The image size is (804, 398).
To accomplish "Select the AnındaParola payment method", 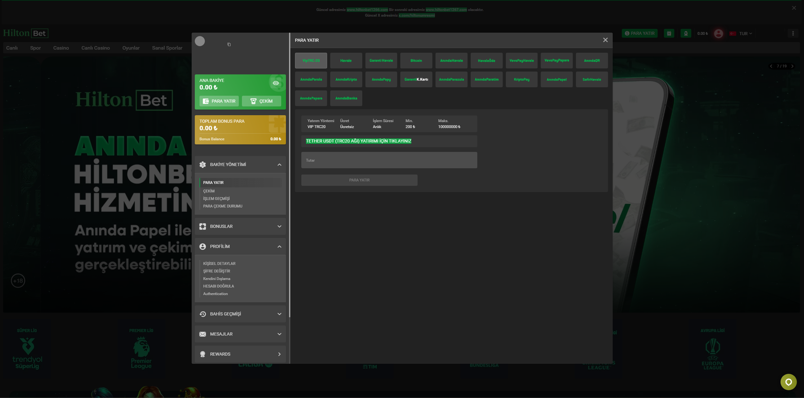I will coord(311,79).
